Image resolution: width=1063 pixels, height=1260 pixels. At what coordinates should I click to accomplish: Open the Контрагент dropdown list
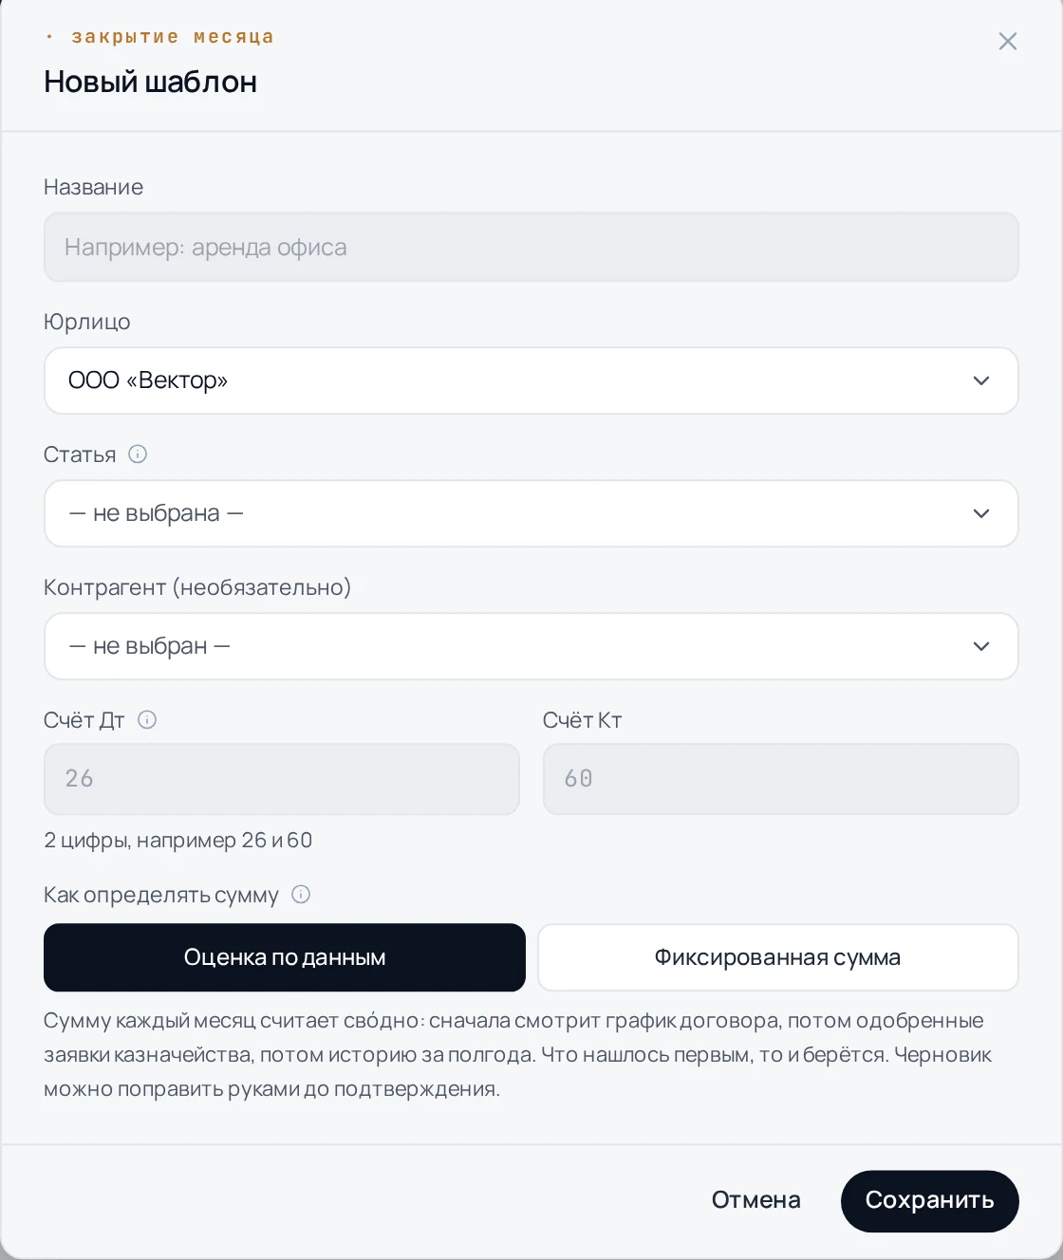pyautogui.click(x=531, y=646)
